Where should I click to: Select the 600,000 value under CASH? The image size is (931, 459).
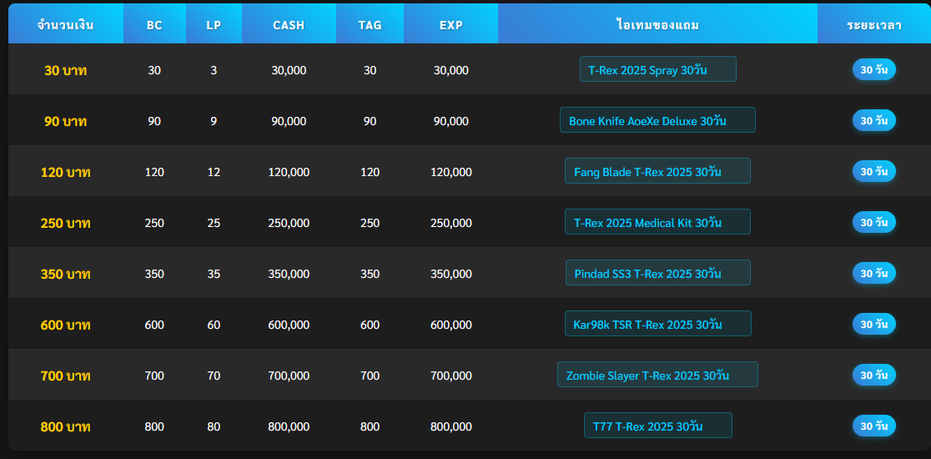click(x=289, y=325)
